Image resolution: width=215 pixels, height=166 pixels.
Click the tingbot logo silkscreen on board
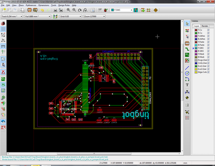click(x=136, y=115)
